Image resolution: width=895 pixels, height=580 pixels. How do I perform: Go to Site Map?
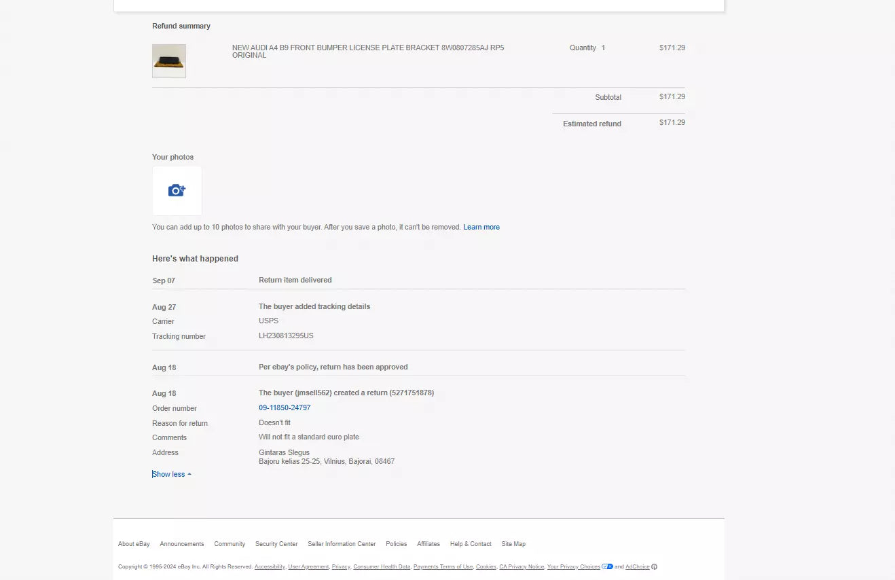[513, 544]
